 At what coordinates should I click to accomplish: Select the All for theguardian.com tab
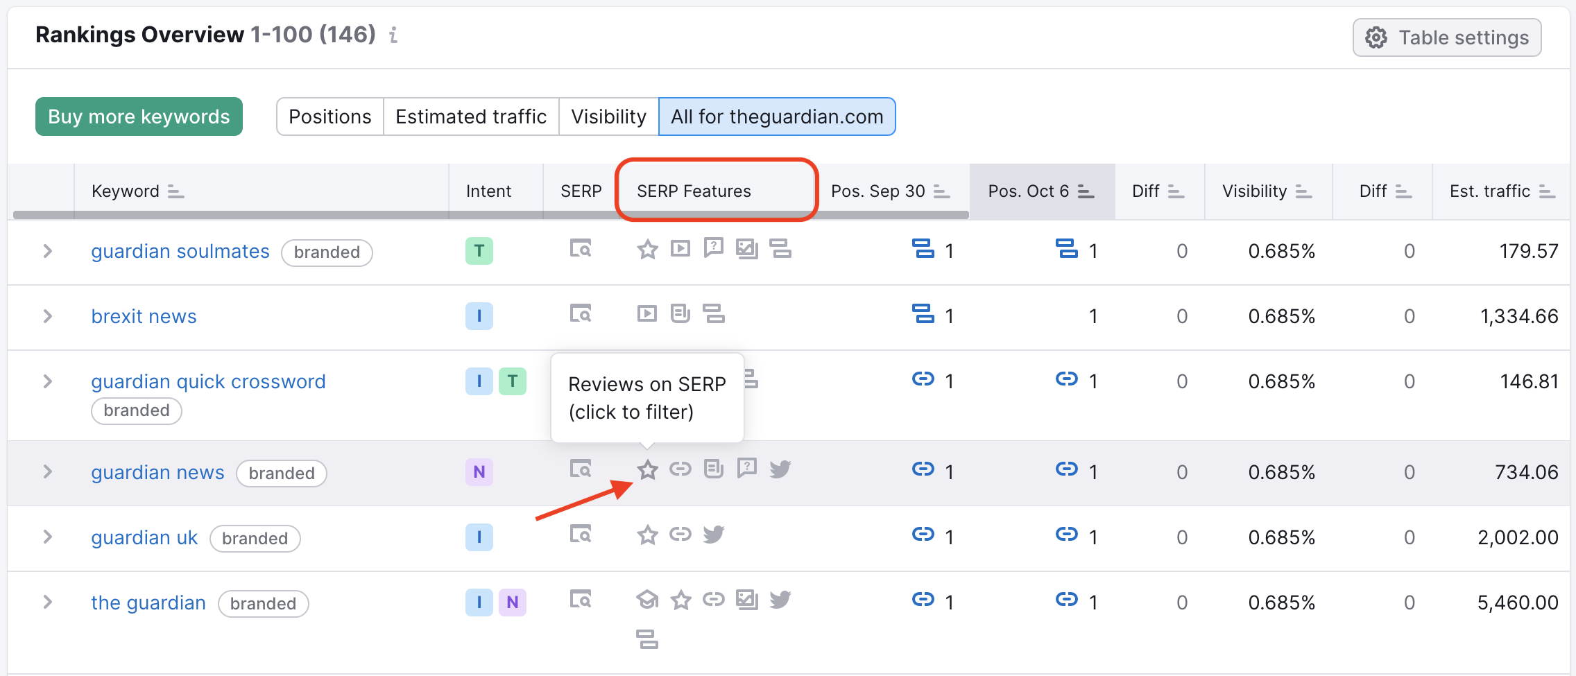pos(777,116)
